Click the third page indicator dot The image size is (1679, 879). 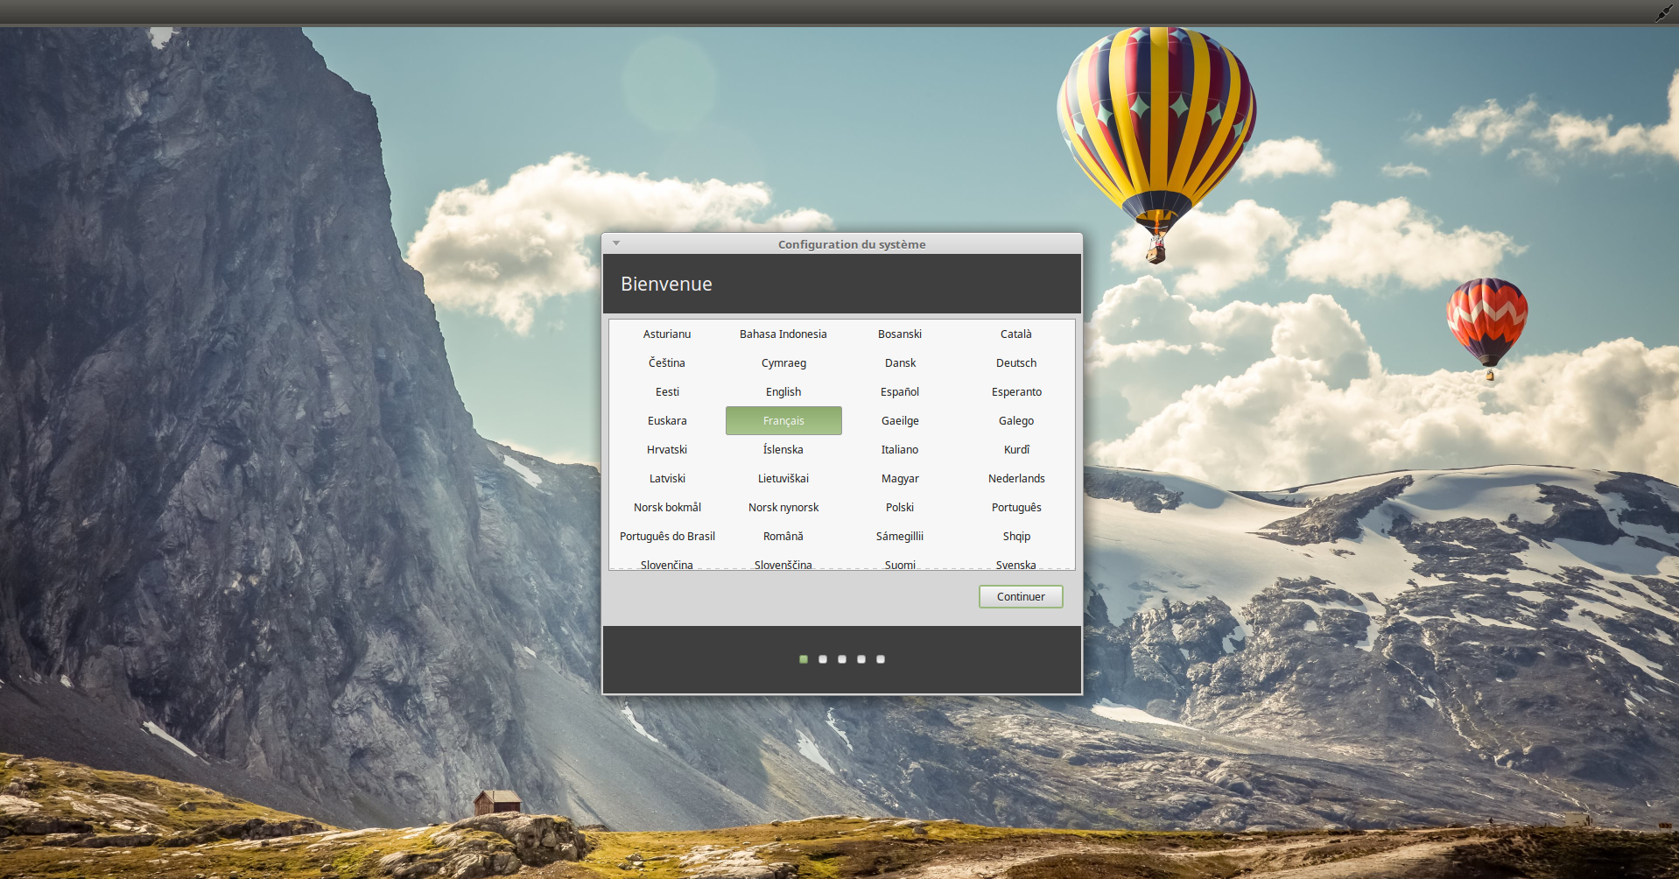pos(842,659)
